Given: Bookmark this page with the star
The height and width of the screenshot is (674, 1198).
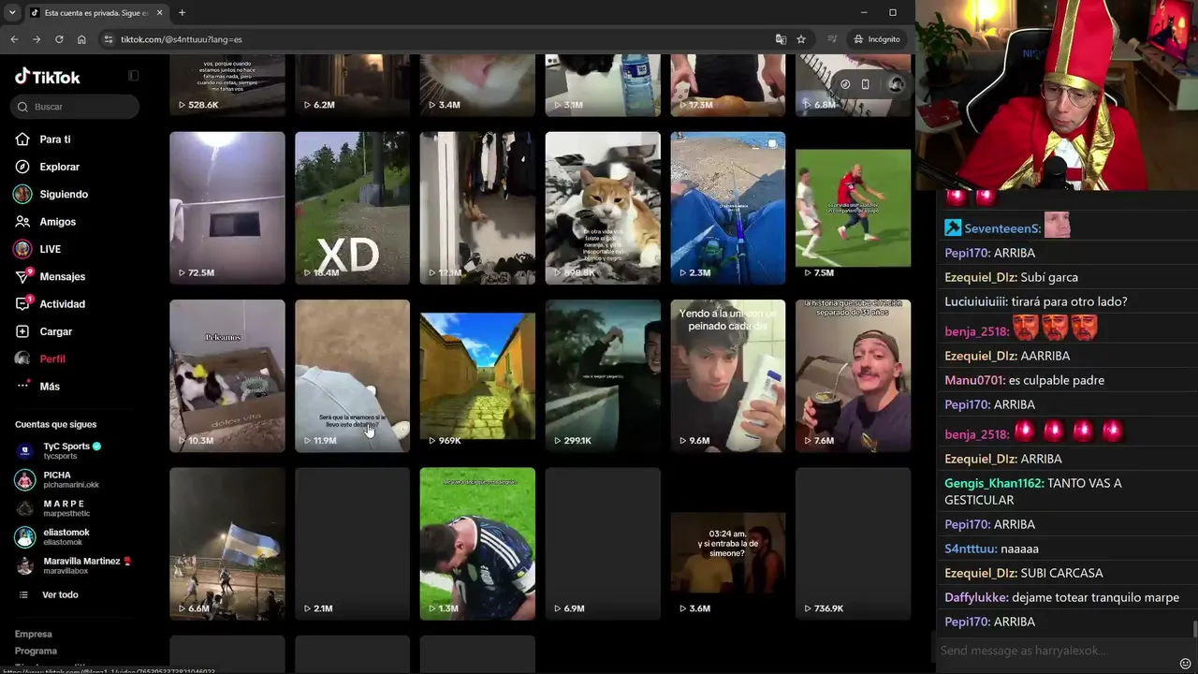Looking at the screenshot, I should pos(801,39).
